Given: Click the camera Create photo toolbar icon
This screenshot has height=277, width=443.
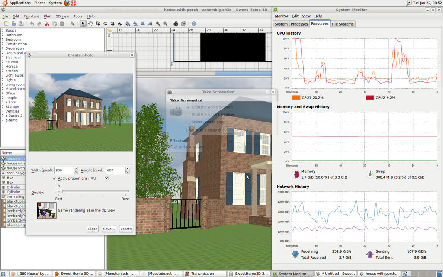Looking at the screenshot, I should point(176,23).
